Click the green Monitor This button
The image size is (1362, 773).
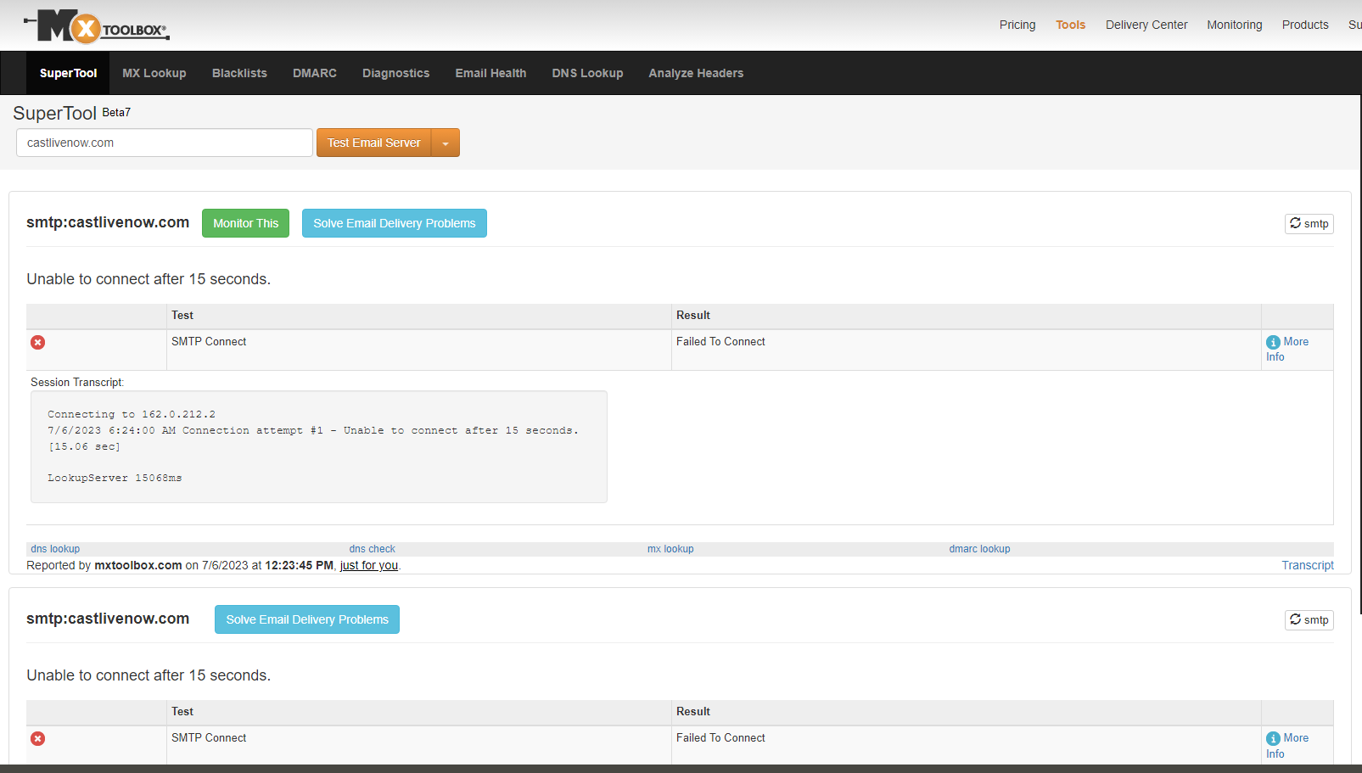click(x=245, y=223)
